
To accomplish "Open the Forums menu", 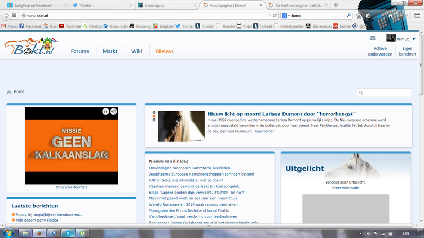I will 80,51.
